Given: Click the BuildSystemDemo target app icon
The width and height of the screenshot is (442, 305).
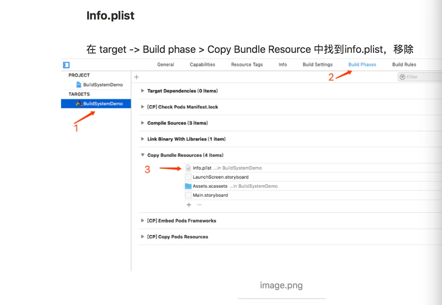Looking at the screenshot, I should (x=79, y=103).
